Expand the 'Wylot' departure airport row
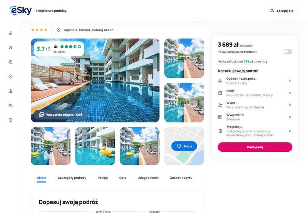This screenshot has width=308, height=213. 255,105
